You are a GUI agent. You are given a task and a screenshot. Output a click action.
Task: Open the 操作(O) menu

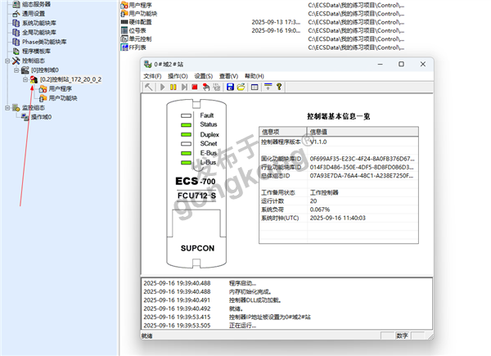tap(178, 76)
